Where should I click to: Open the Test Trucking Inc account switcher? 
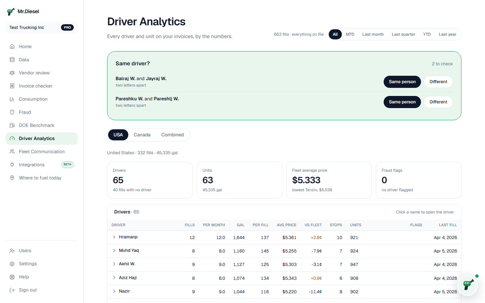(41, 28)
